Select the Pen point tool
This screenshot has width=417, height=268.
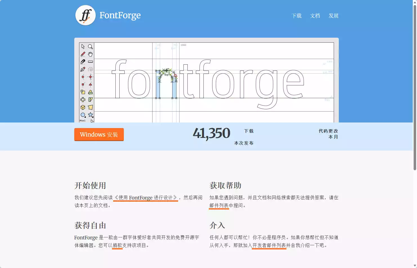click(x=83, y=69)
